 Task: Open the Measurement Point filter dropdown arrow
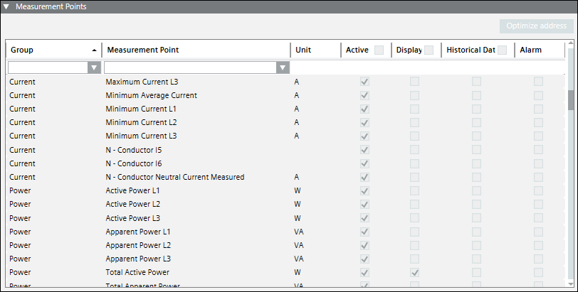283,67
